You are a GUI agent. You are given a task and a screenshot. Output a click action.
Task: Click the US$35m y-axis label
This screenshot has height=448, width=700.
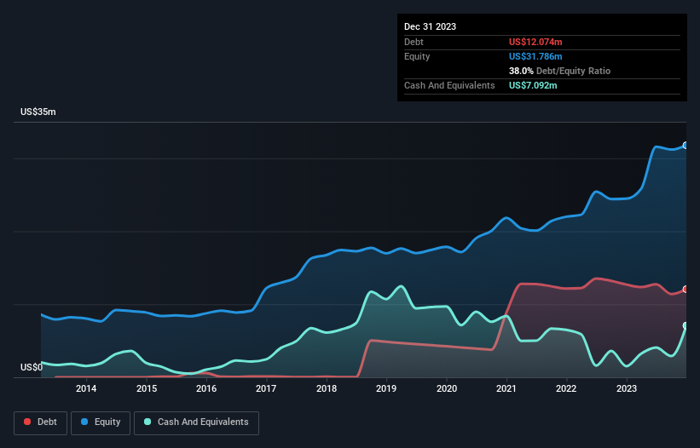(x=37, y=112)
